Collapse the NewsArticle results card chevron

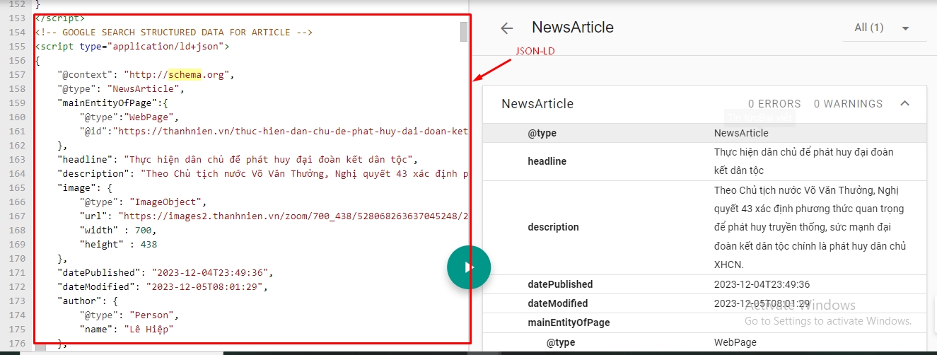pos(904,103)
